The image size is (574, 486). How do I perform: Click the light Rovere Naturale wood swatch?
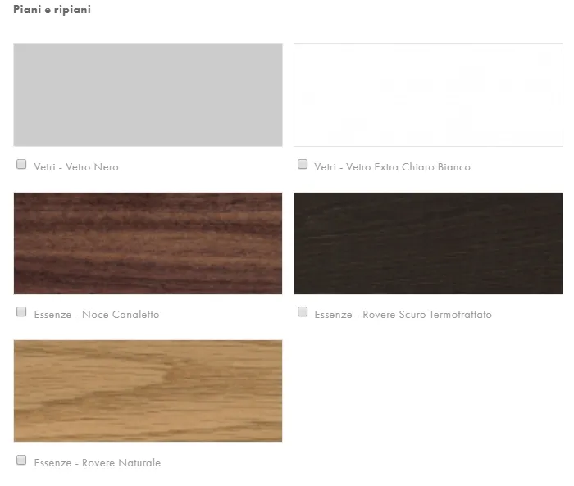(x=148, y=391)
